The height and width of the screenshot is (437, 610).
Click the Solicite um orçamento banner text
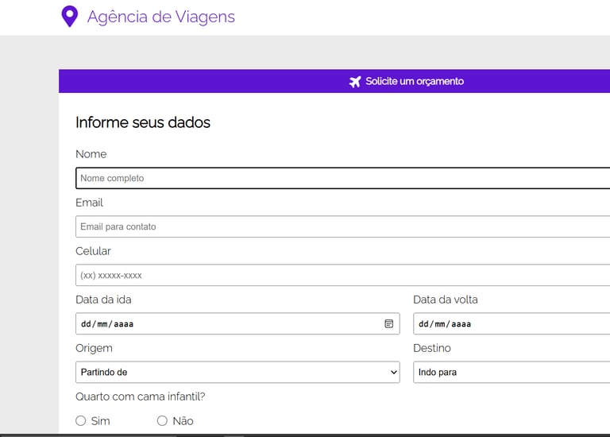(x=415, y=81)
